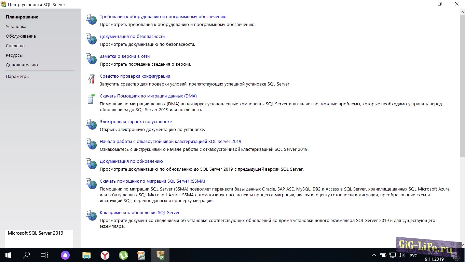
Task: Show hidden tray icons with the chevron
Action: 374,255
